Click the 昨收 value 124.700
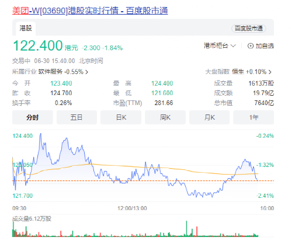 (61, 93)
